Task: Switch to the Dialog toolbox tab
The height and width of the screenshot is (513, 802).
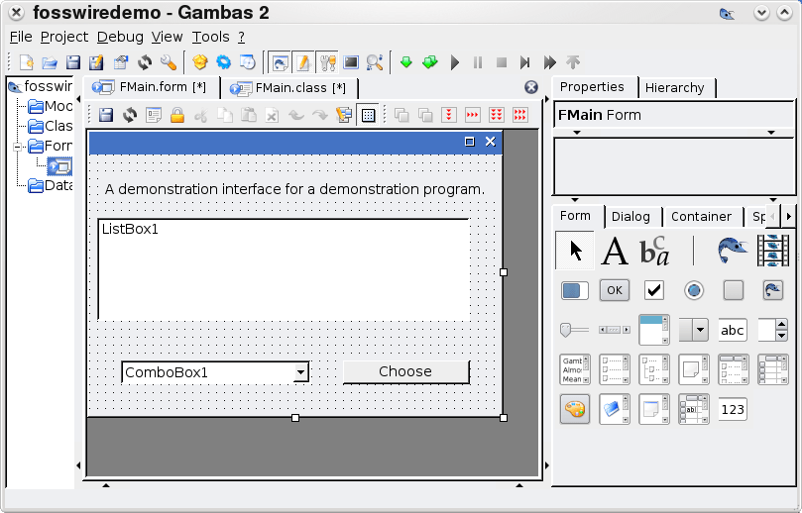Action: [631, 217]
